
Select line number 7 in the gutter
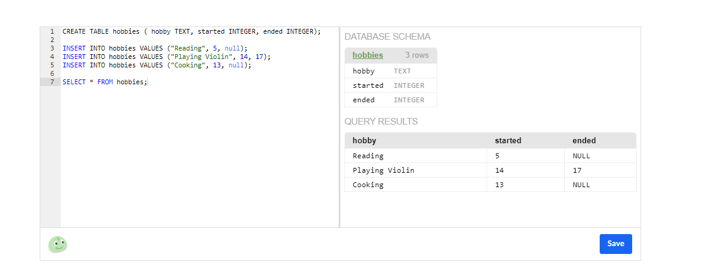[52, 82]
